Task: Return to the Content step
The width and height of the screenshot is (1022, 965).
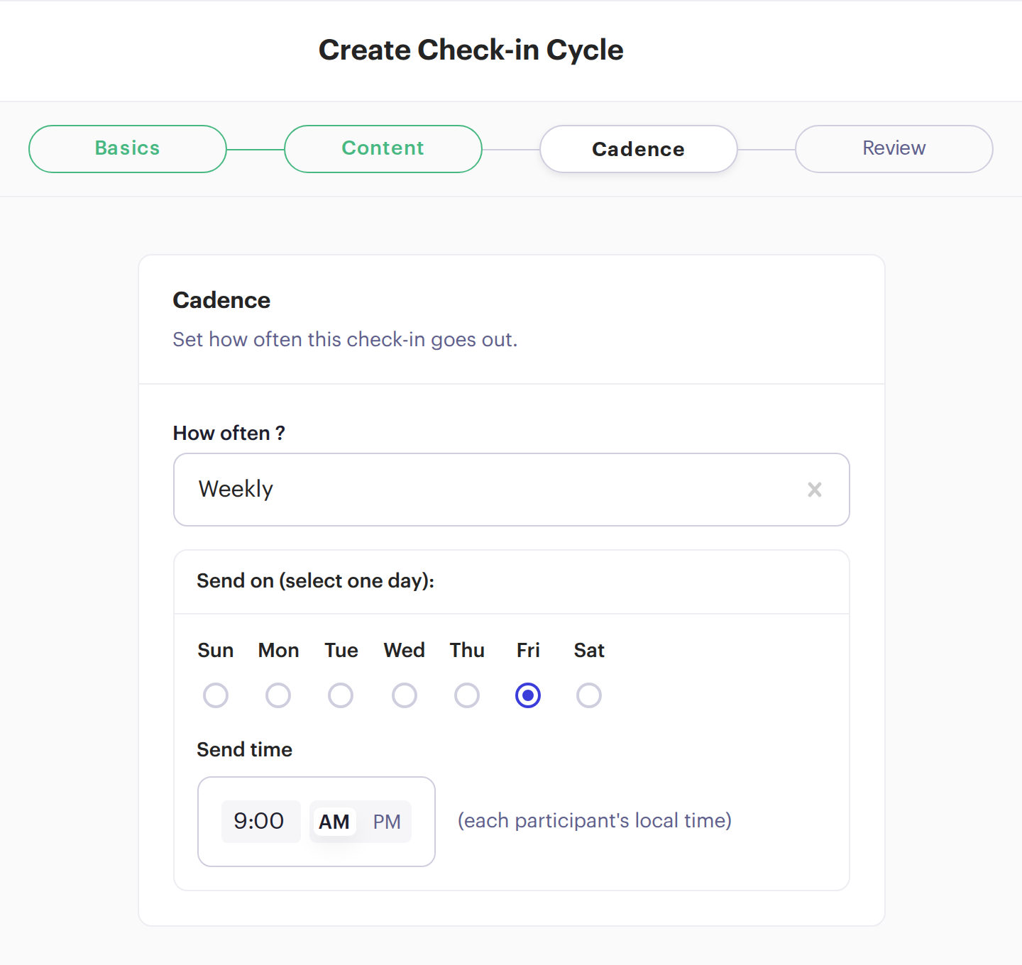Action: [x=383, y=149]
